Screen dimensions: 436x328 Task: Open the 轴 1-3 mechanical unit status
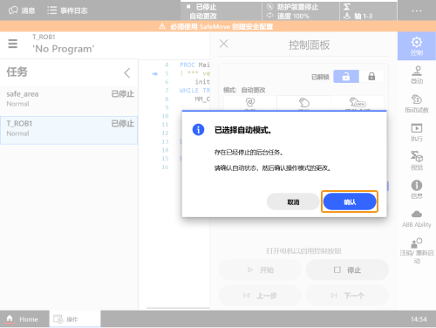coord(368,11)
